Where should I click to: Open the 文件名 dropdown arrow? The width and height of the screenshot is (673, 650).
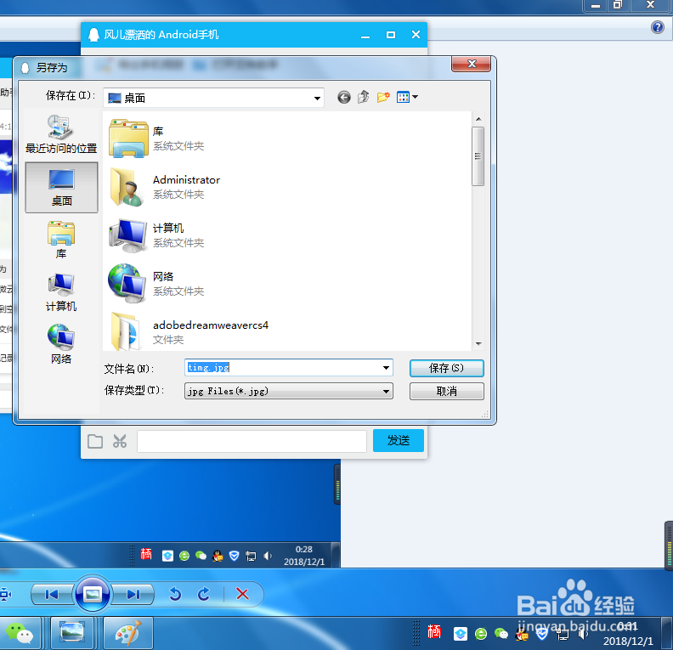coord(386,368)
